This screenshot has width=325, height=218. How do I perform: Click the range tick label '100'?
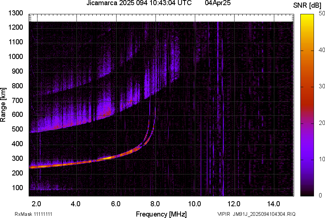click(x=17, y=188)
